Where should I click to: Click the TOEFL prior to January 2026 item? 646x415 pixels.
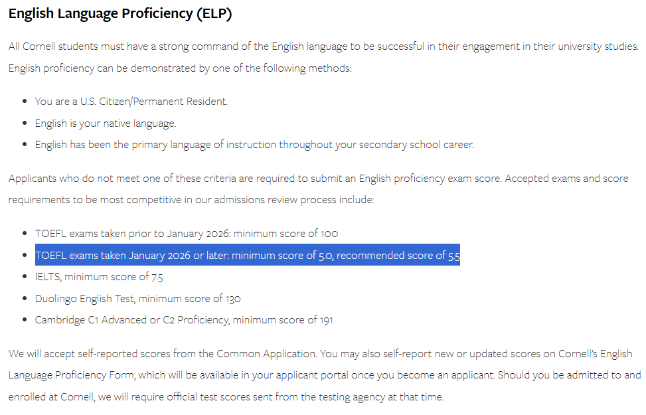click(x=186, y=234)
